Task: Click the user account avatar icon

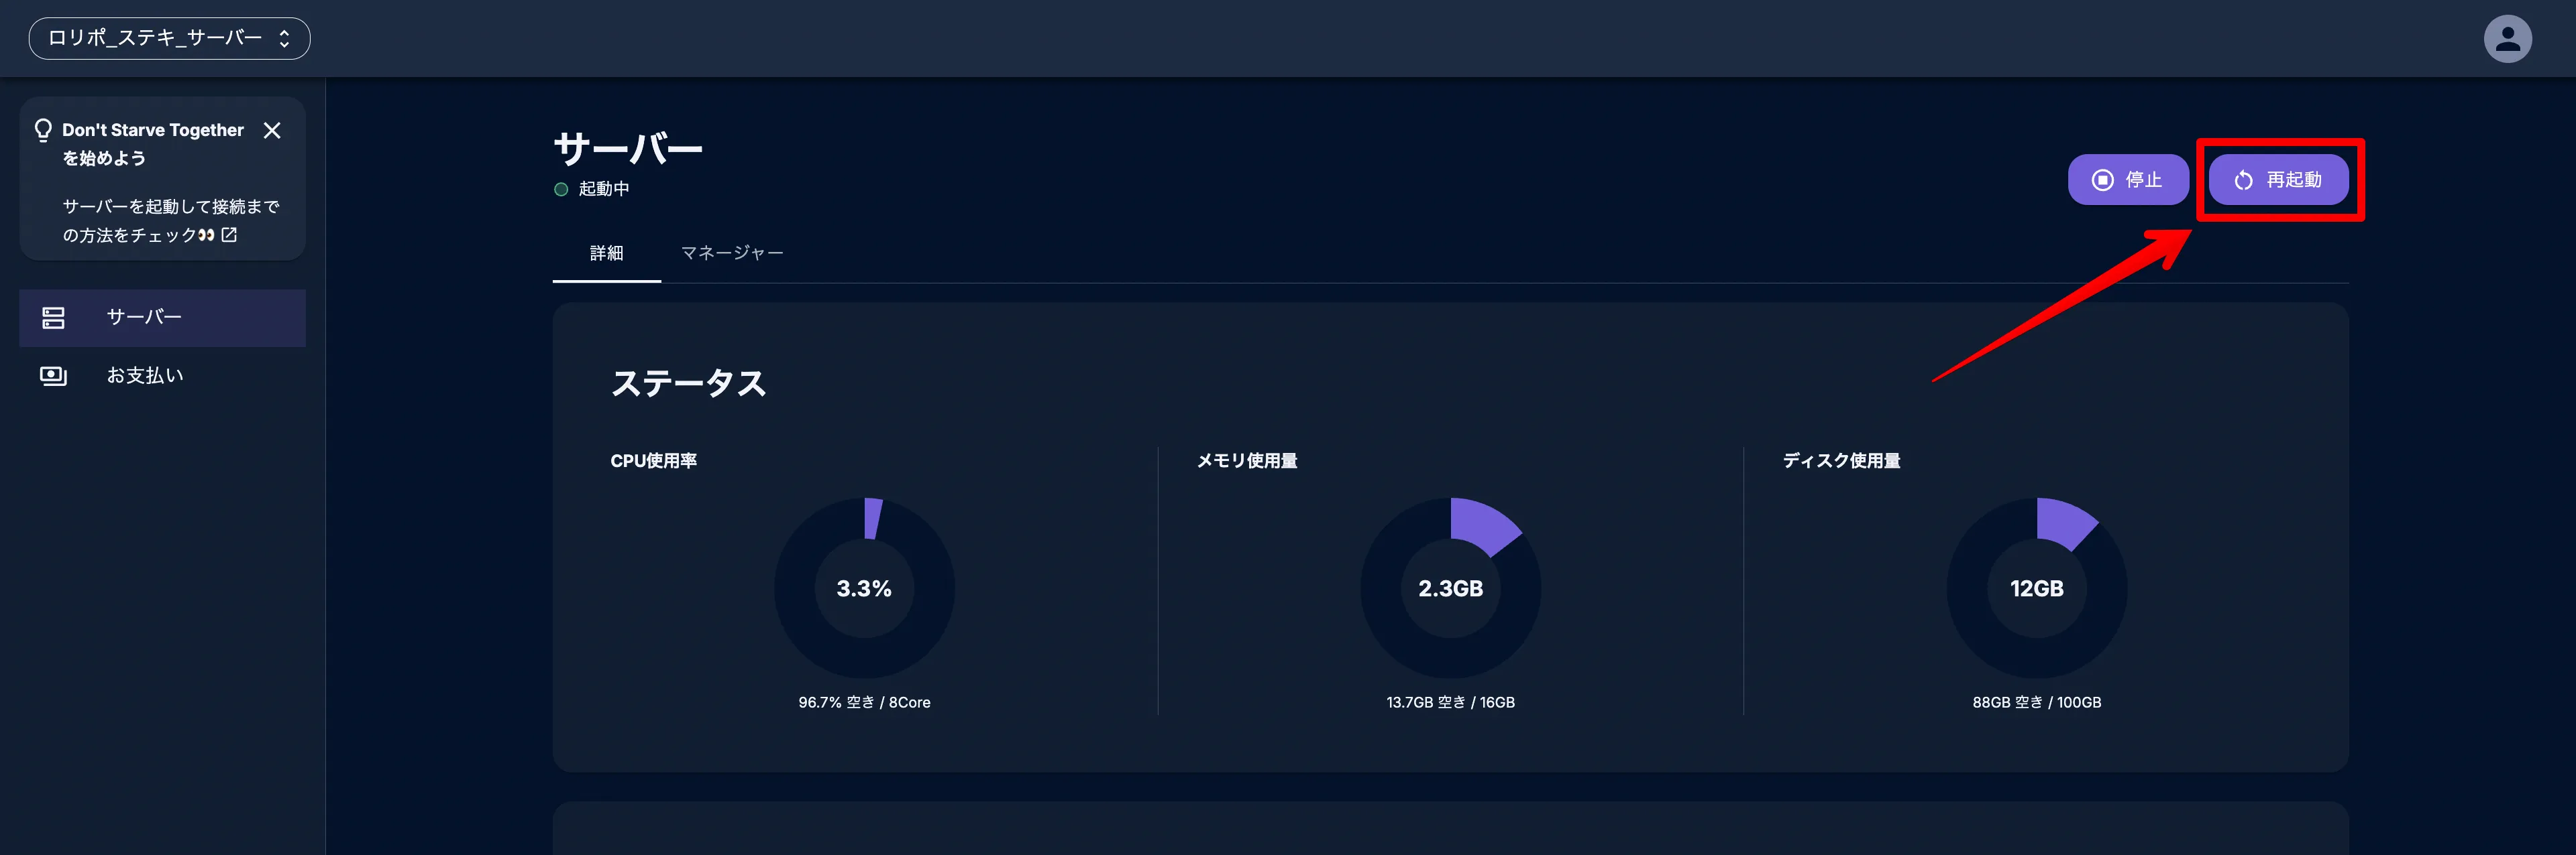Action: click(x=2507, y=39)
